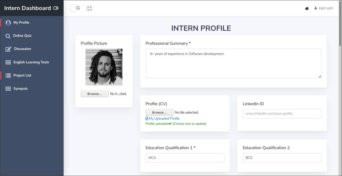Click Browse under Profile Picture
This screenshot has height=176, width=342.
coord(95,94)
